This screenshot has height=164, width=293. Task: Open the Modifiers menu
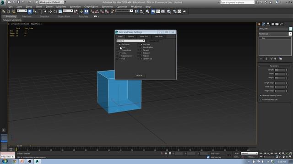(61, 7)
